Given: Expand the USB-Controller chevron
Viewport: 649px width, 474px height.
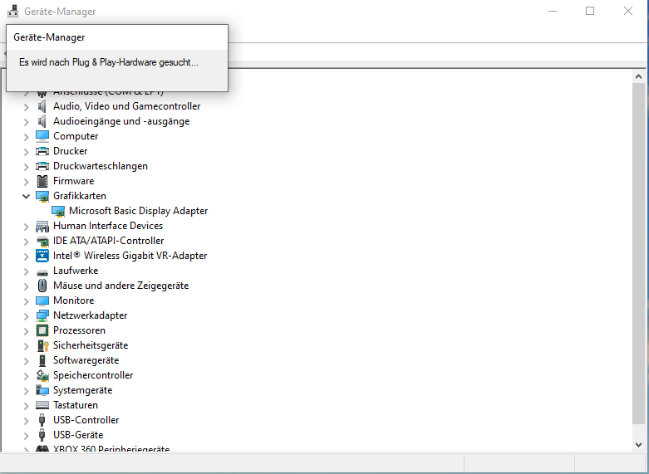Looking at the screenshot, I should tap(26, 421).
